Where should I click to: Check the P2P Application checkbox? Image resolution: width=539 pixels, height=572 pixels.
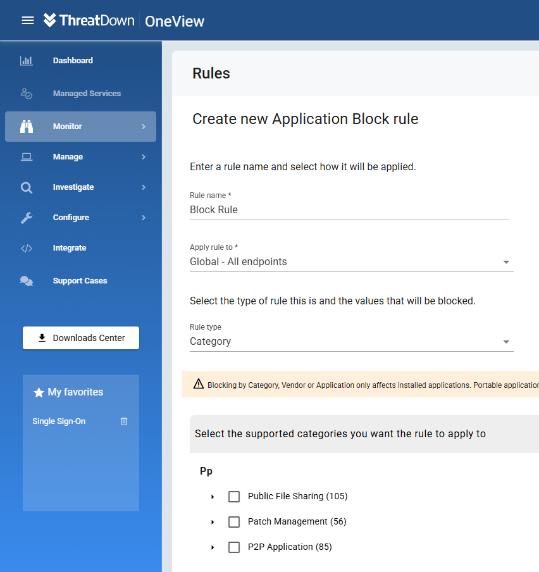(x=234, y=547)
